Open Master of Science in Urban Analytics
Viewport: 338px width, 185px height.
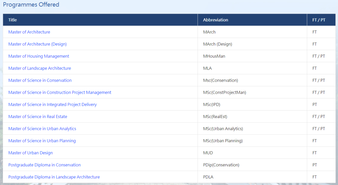point(42,129)
